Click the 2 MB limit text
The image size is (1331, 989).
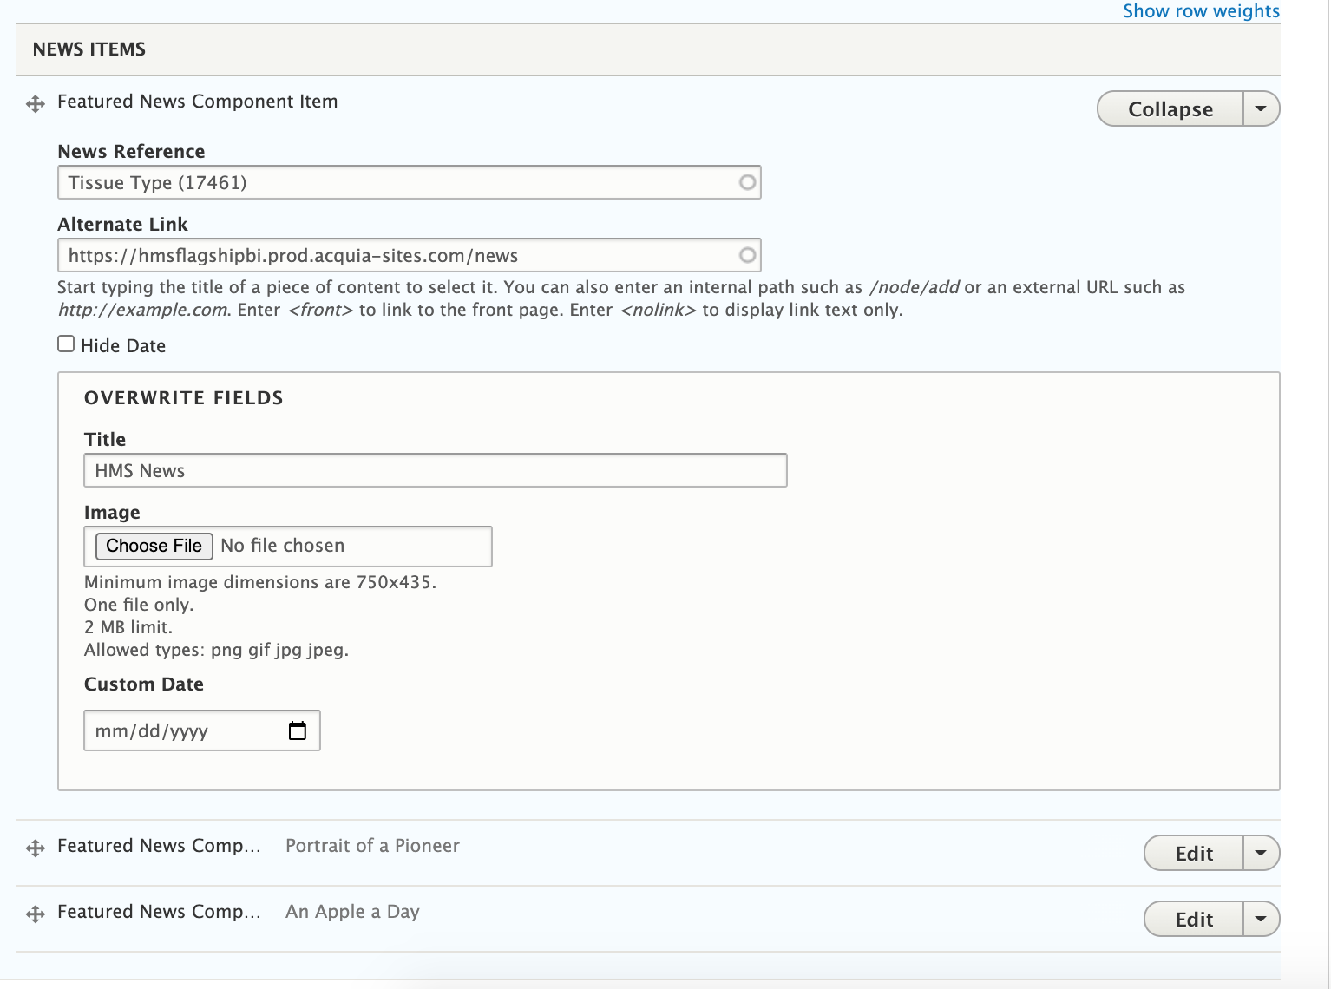click(128, 627)
